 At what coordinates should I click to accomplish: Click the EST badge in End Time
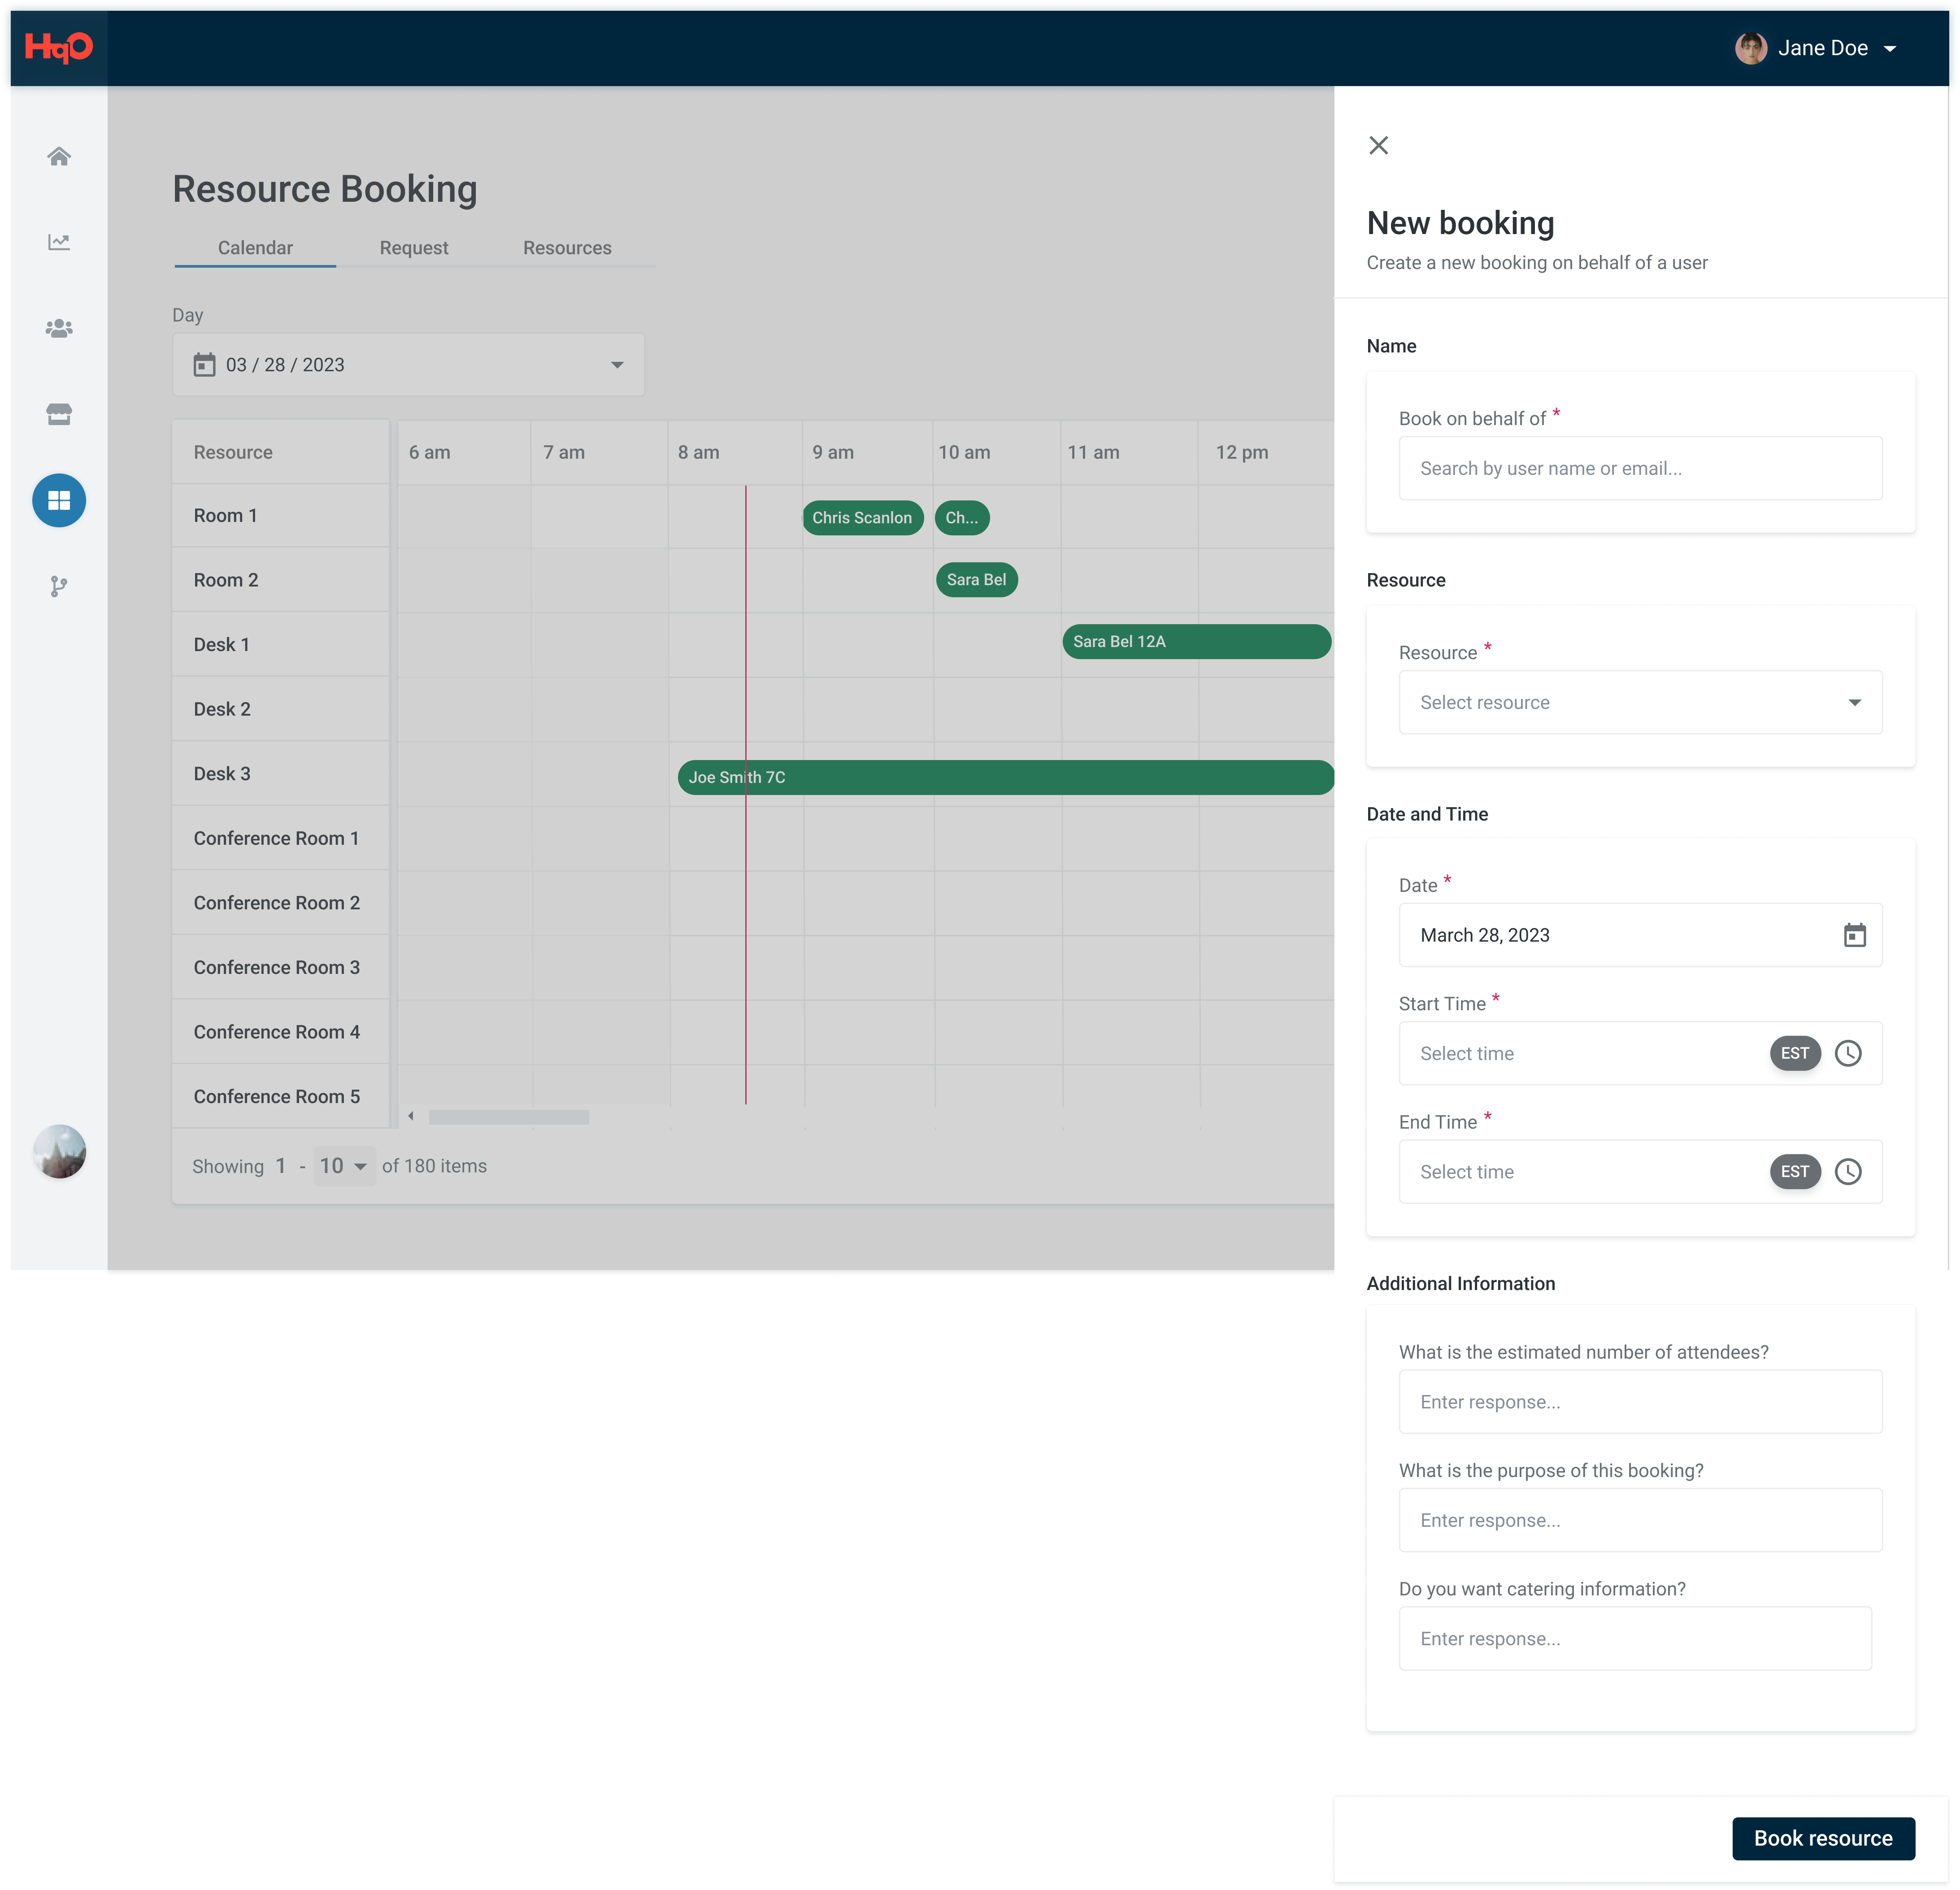pyautogui.click(x=1795, y=1171)
